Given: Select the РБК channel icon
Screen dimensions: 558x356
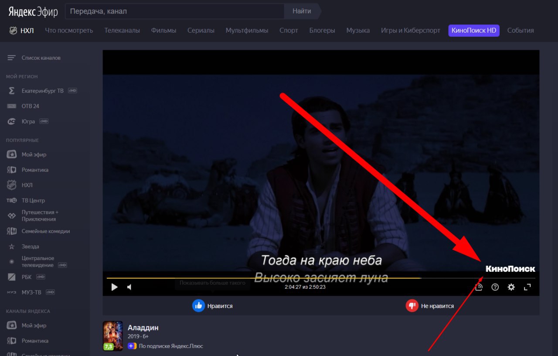Looking at the screenshot, I should pos(12,277).
